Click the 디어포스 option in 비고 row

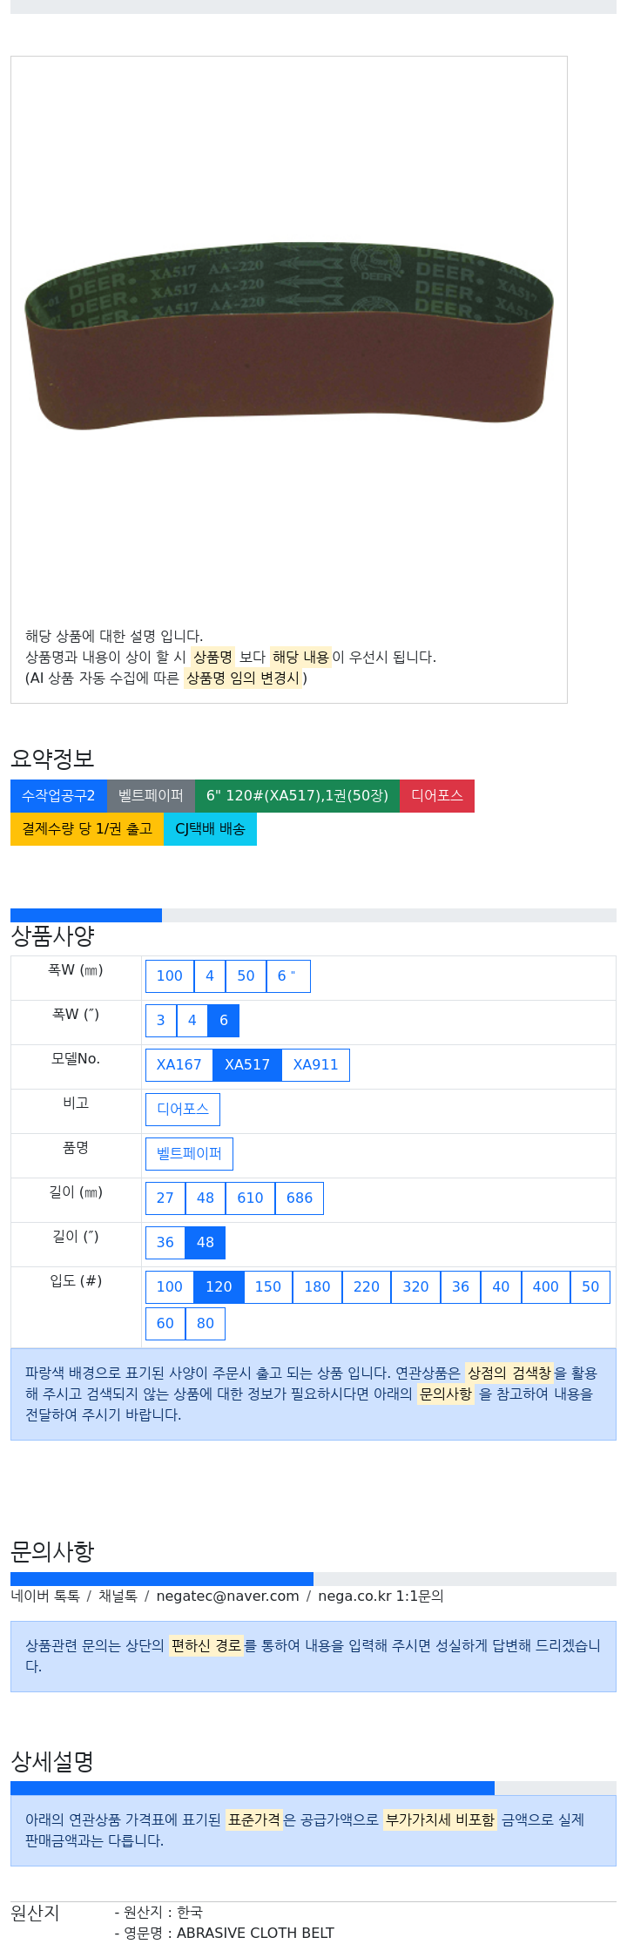tap(183, 1110)
